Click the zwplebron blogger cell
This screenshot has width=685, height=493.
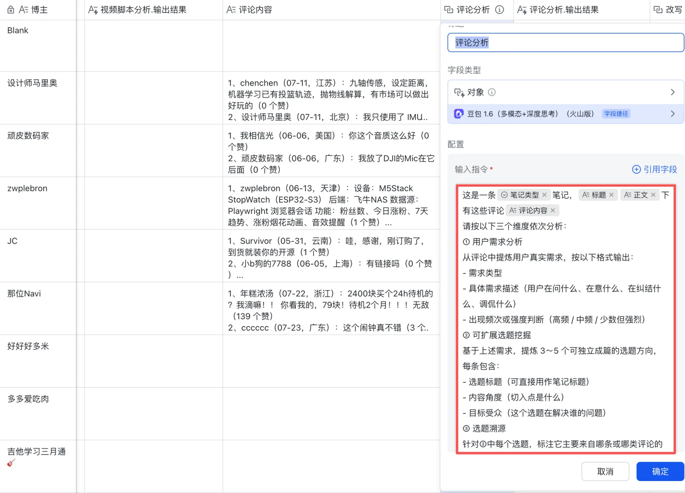(38, 203)
